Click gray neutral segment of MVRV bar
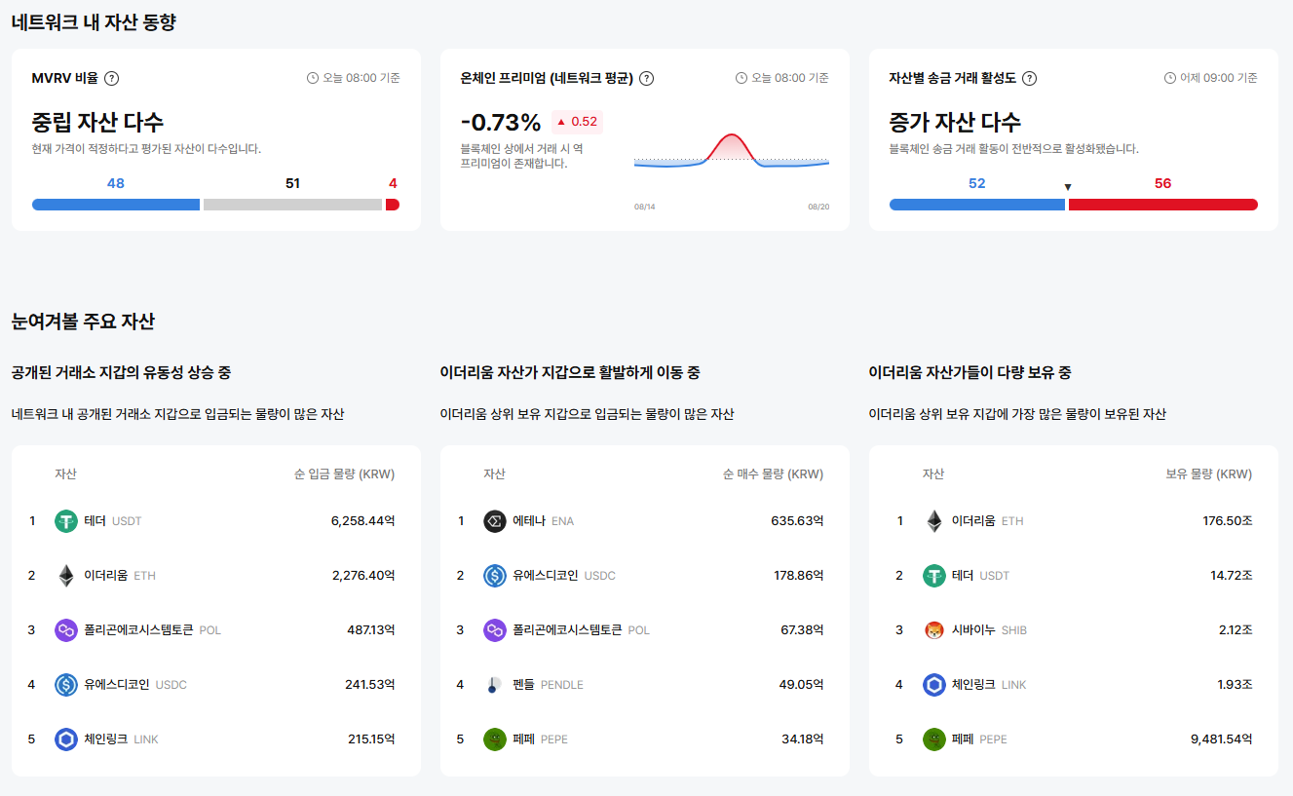The width and height of the screenshot is (1293, 796). [293, 205]
